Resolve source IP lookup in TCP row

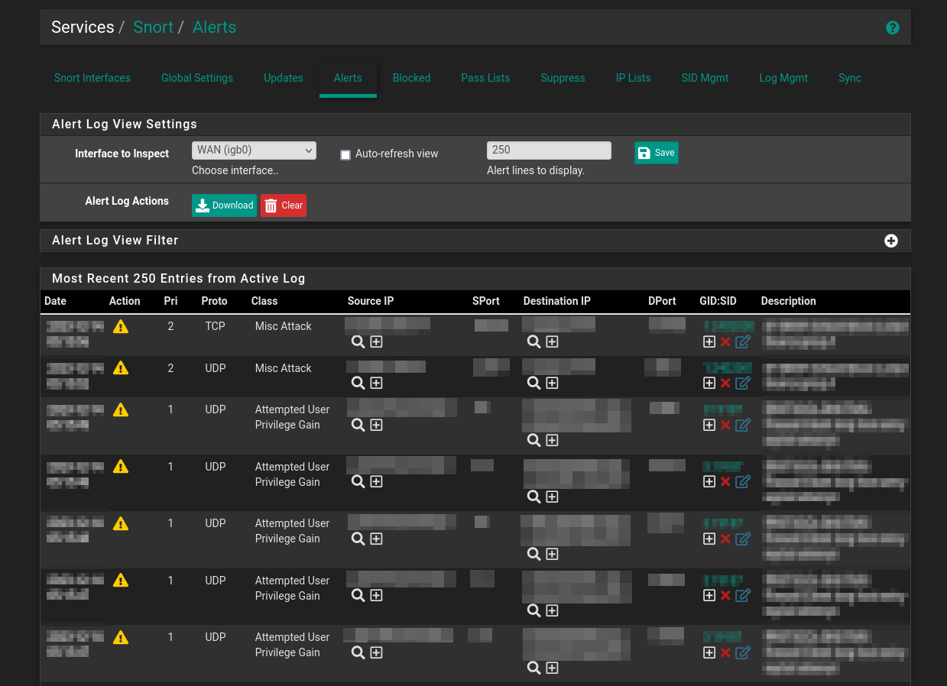point(358,341)
